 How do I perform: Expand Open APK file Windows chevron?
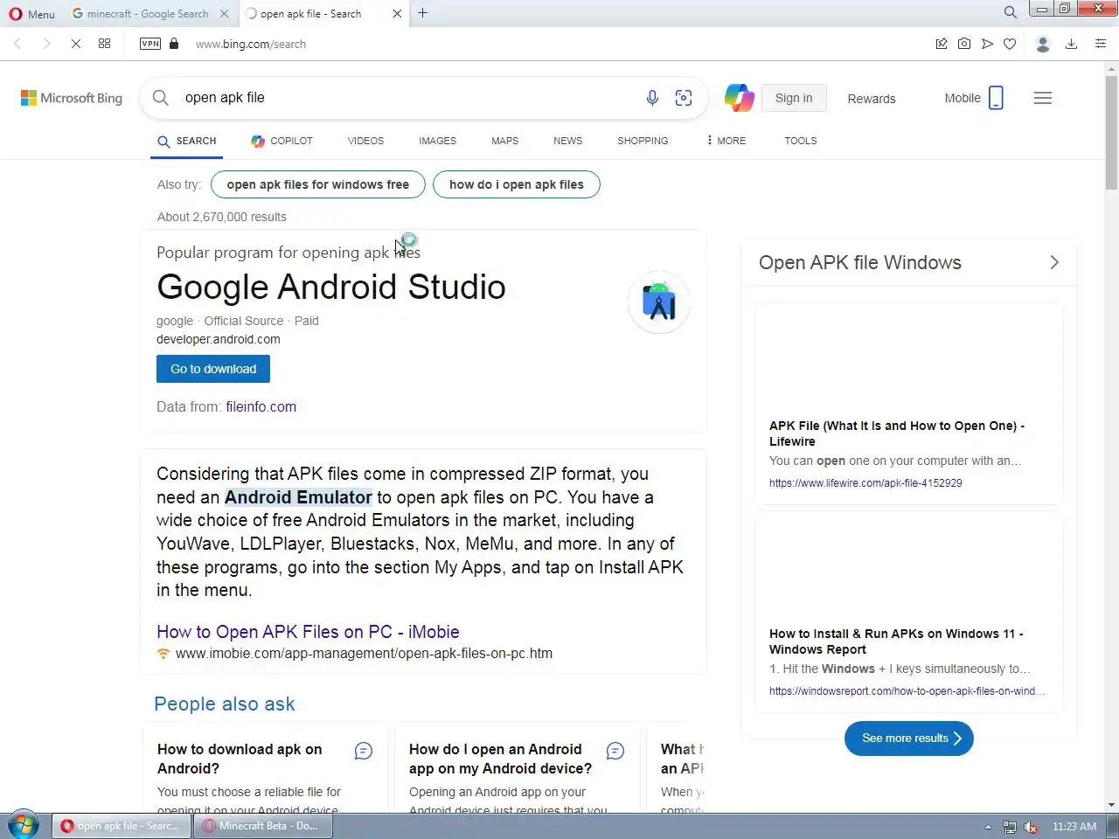click(x=1054, y=262)
